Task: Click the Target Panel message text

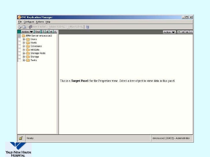Action: (x=117, y=81)
